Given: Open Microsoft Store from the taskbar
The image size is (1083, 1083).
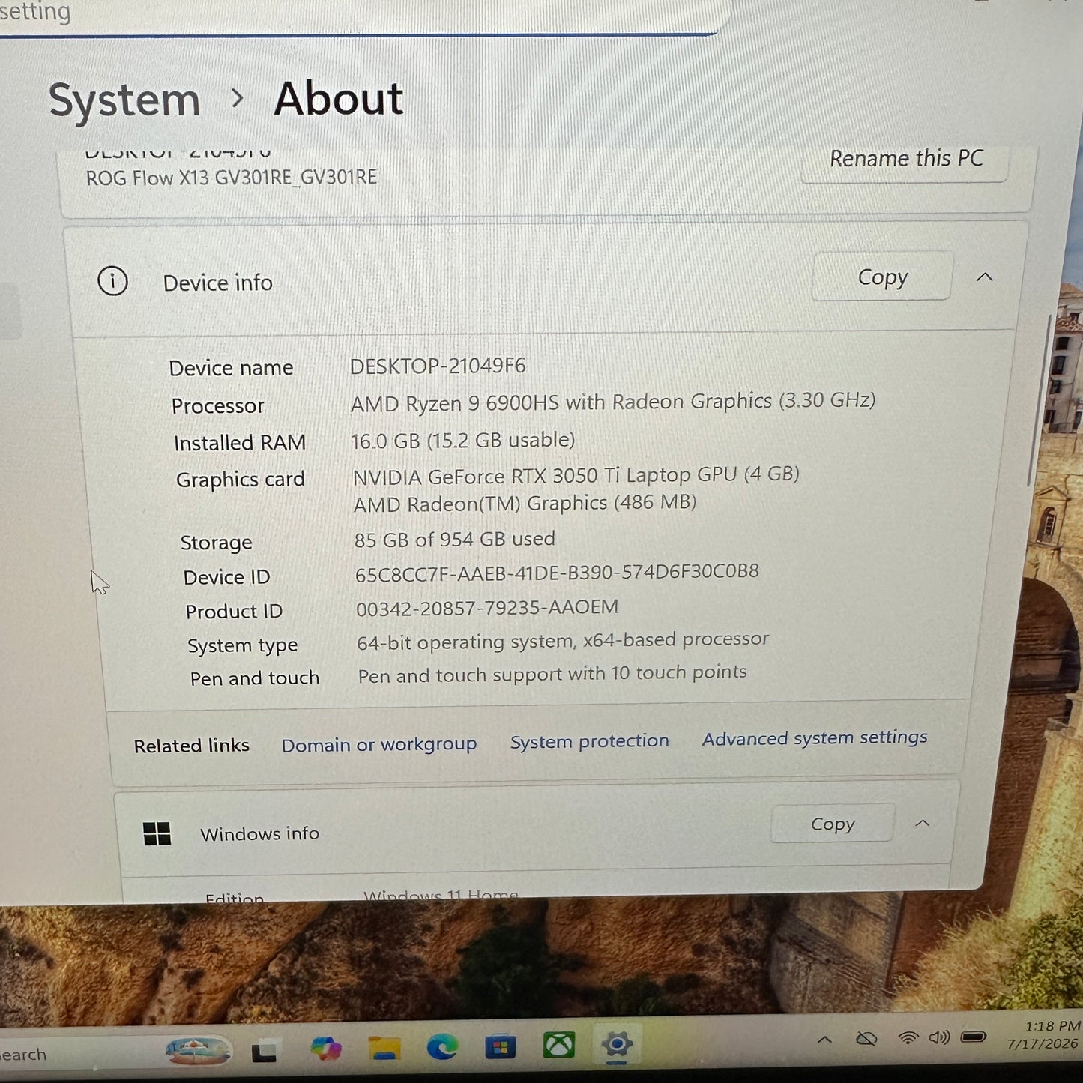Looking at the screenshot, I should pyautogui.click(x=500, y=1046).
